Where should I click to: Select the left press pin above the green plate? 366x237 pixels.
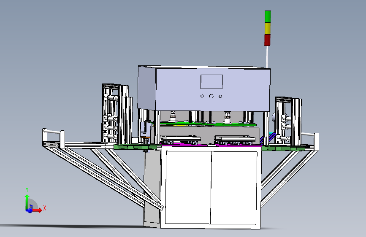tap(173, 116)
